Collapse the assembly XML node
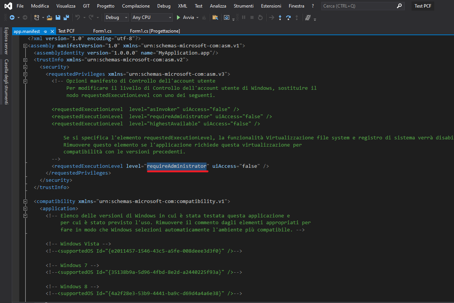454x303 pixels. [25, 46]
